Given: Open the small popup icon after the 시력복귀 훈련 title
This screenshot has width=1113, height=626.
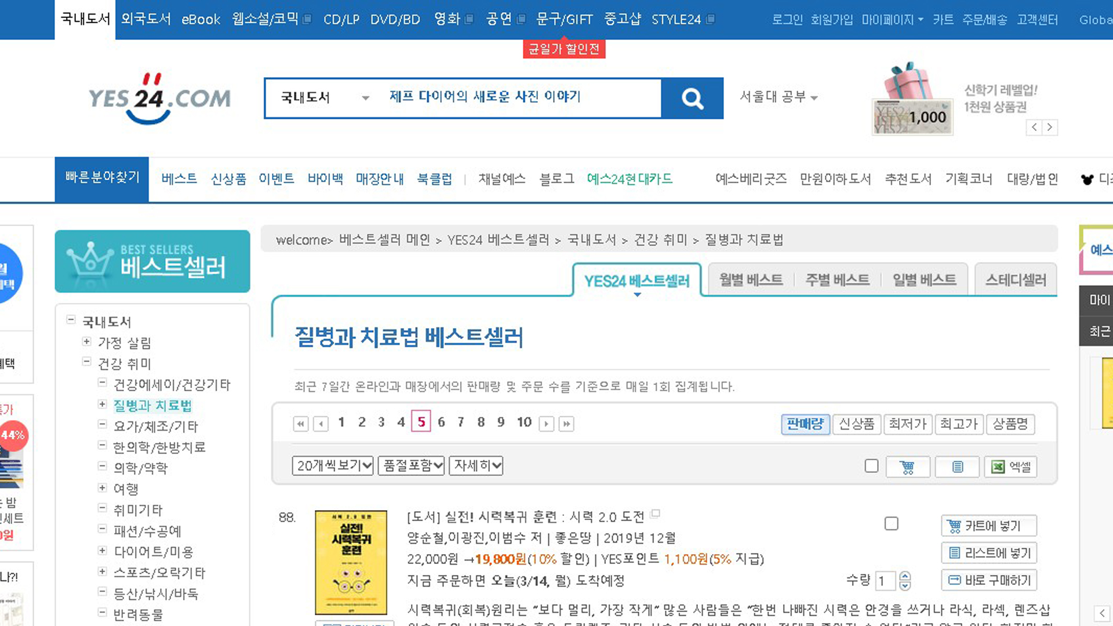Looking at the screenshot, I should tap(656, 513).
